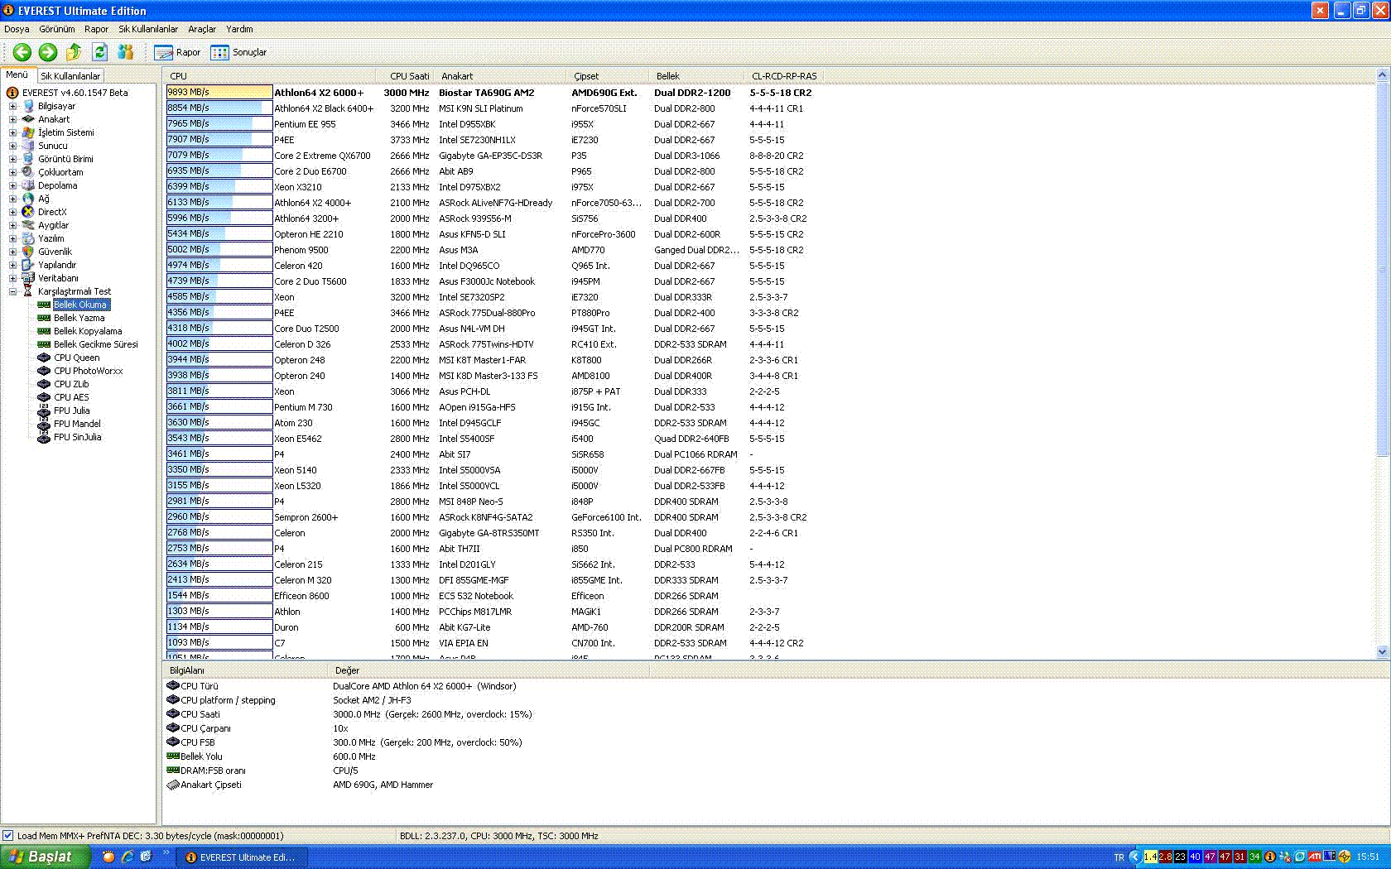Open the Görünüm menu

[x=57, y=29]
